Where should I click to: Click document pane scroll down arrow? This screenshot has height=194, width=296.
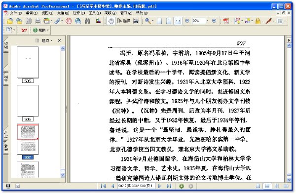(x=289, y=180)
